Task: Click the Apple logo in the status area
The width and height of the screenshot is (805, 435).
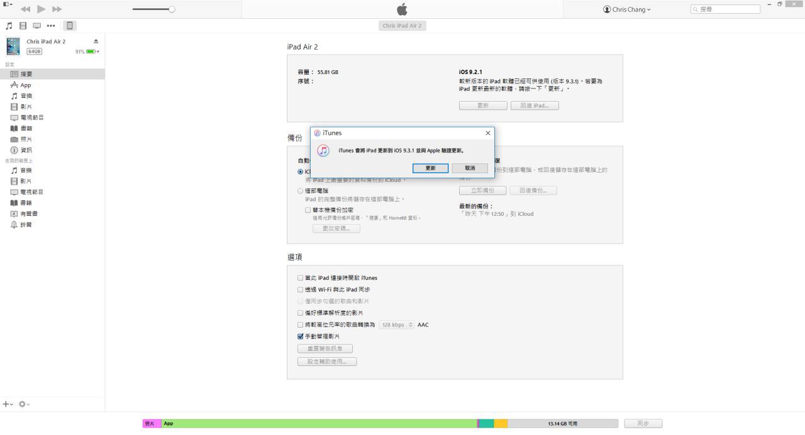Action: pos(402,9)
